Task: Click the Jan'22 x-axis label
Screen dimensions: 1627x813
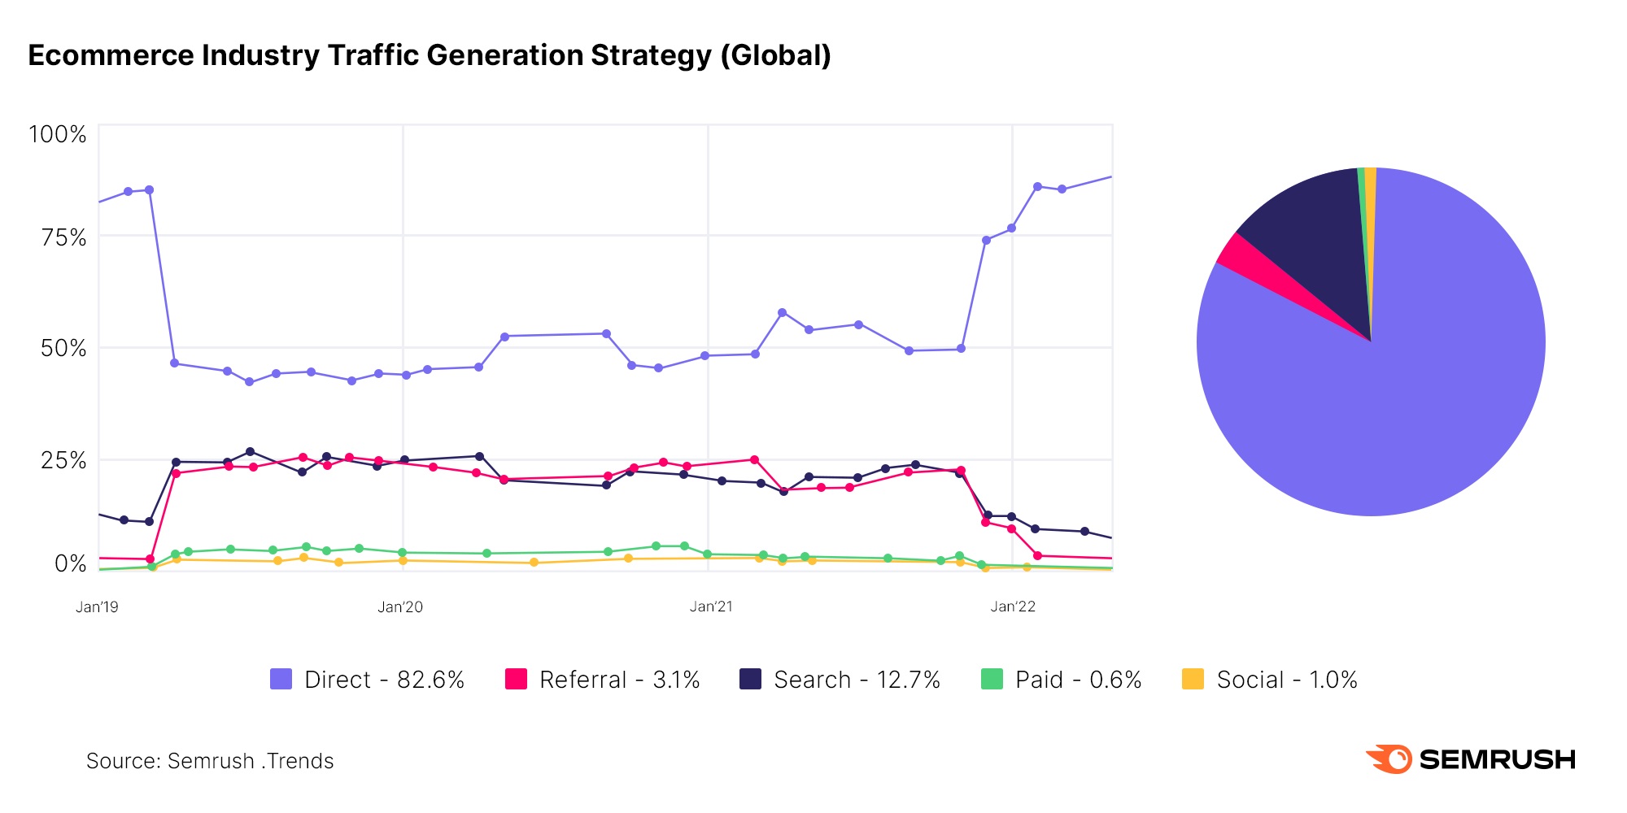Action: coord(1013,606)
